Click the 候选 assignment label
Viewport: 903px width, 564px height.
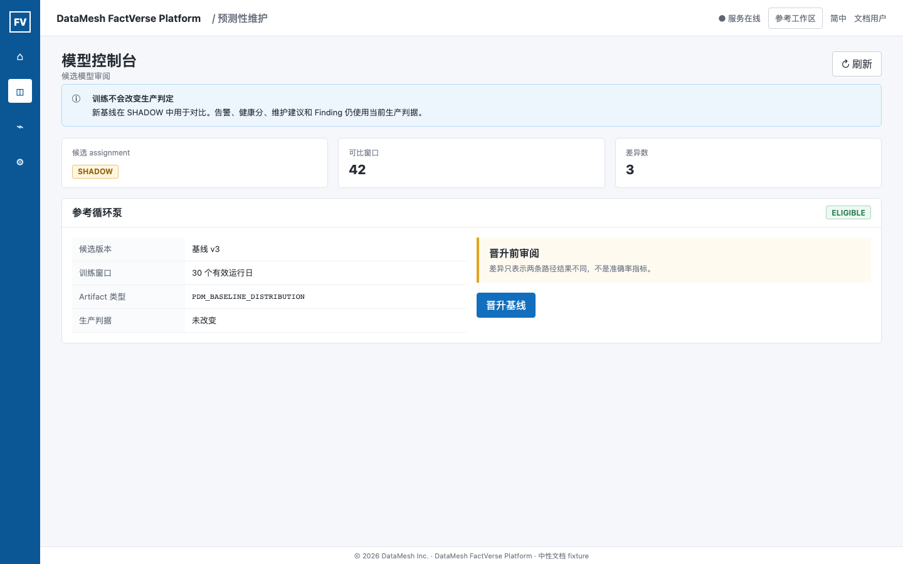[101, 153]
